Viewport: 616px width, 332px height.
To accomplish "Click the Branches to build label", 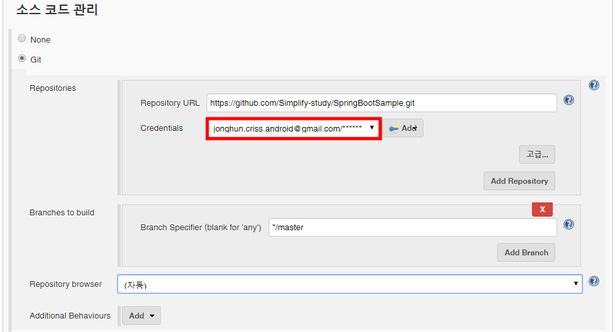I will 62,212.
